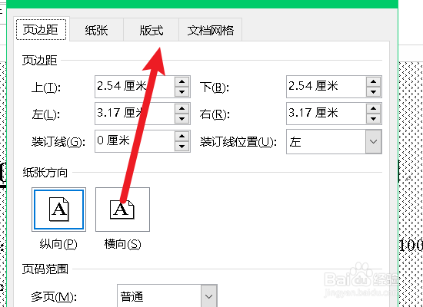This screenshot has height=307, width=423.
Task: Switch to the 纸张 tab
Action: point(97,30)
